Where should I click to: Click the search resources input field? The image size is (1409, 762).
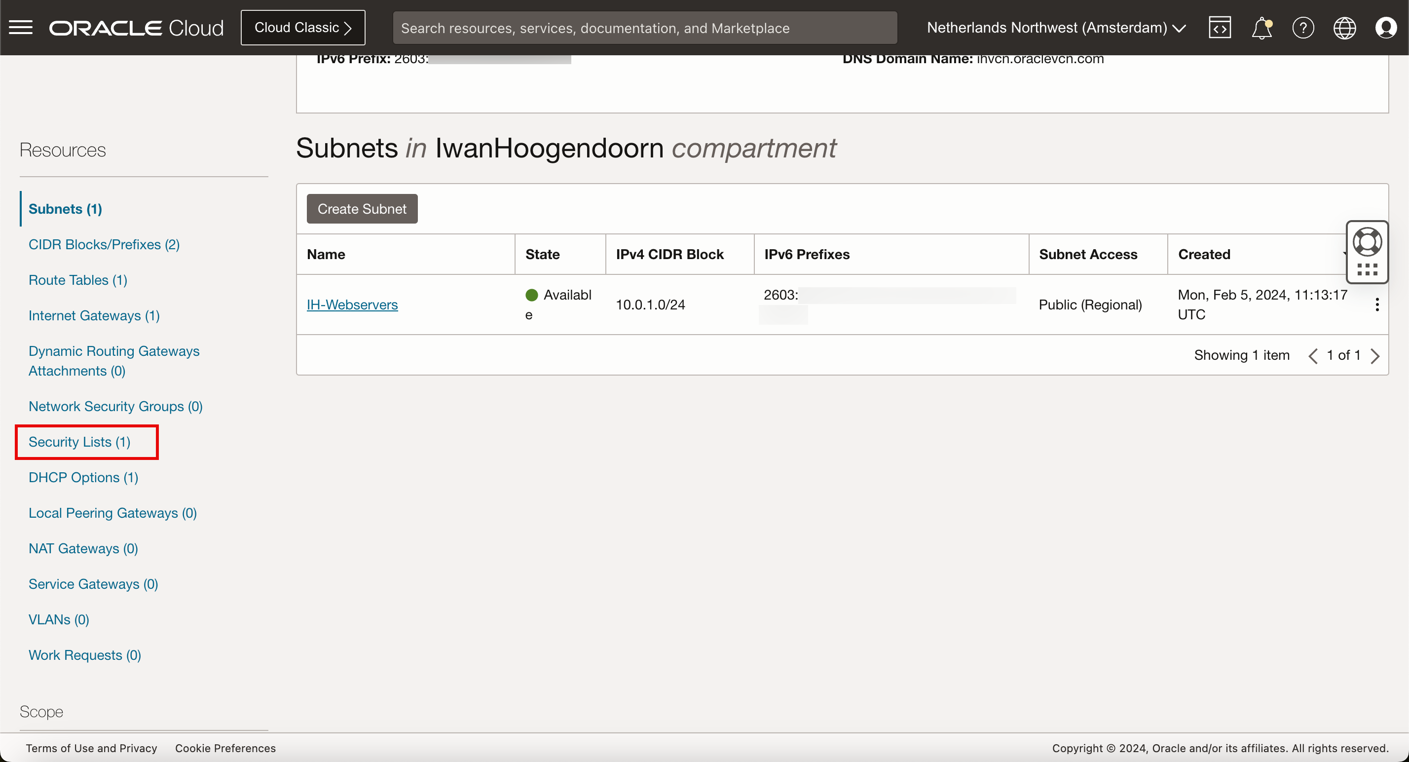(x=644, y=27)
